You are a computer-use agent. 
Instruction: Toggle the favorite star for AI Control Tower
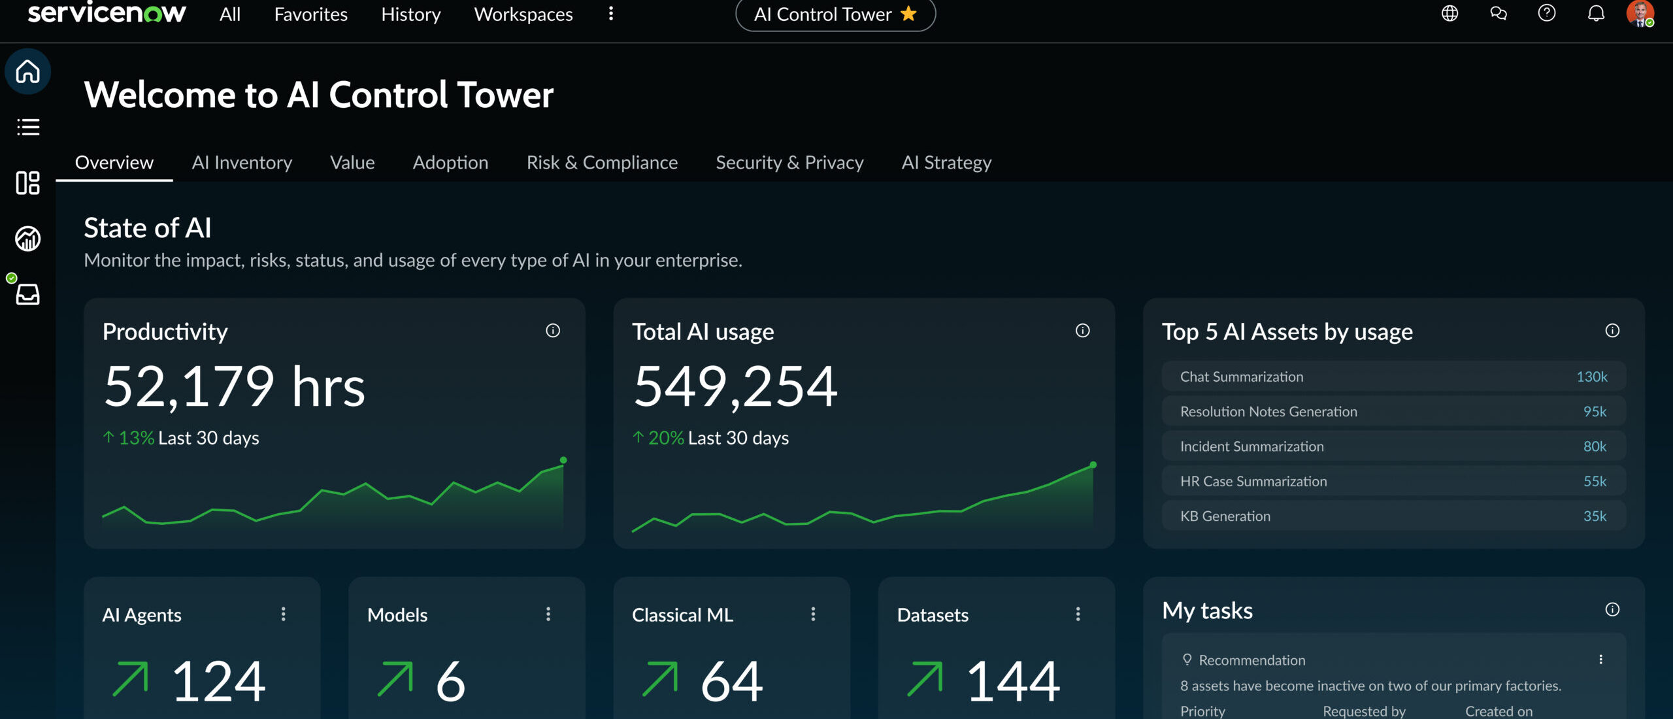coord(908,14)
